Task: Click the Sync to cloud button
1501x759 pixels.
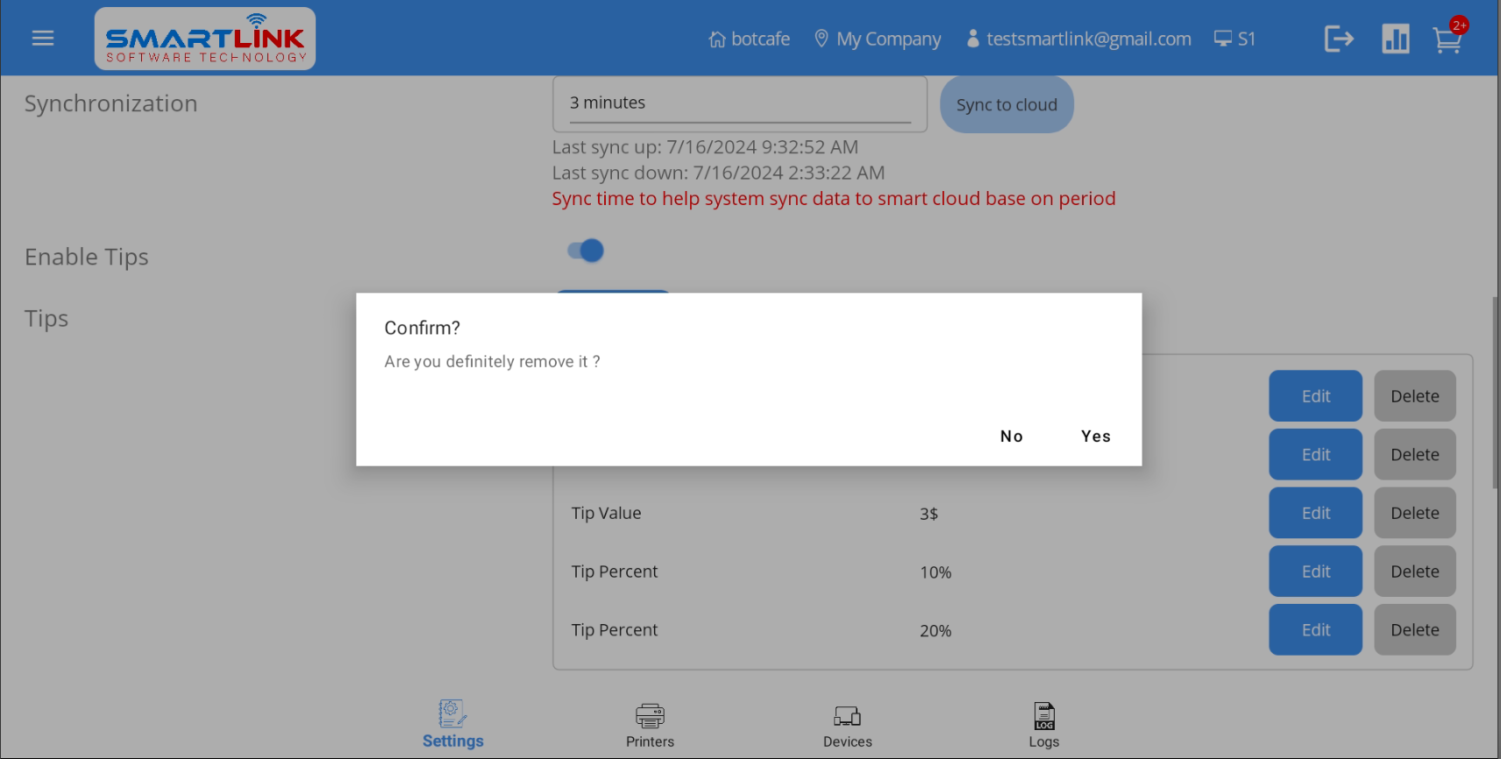Action: [x=1007, y=104]
